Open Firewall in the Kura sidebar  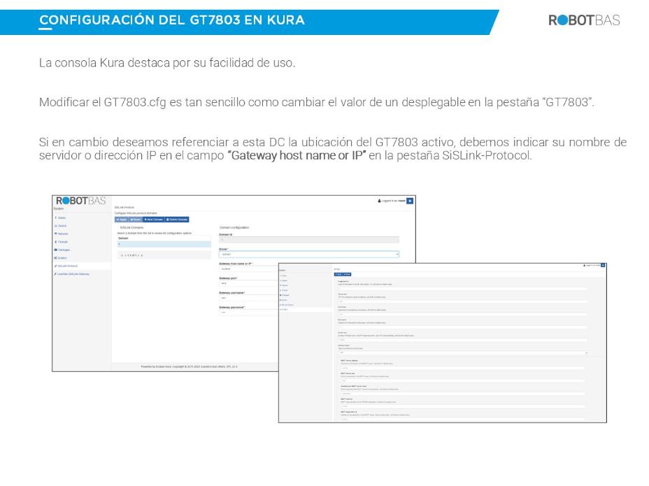(x=62, y=242)
